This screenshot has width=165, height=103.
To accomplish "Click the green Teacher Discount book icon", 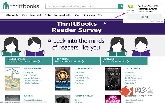I will coord(131,6).
